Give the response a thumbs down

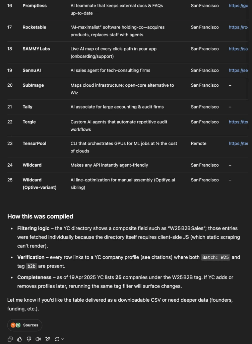(x=29, y=339)
